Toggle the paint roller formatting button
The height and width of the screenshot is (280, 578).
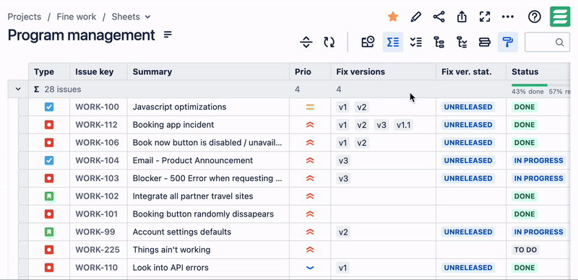[x=508, y=42]
